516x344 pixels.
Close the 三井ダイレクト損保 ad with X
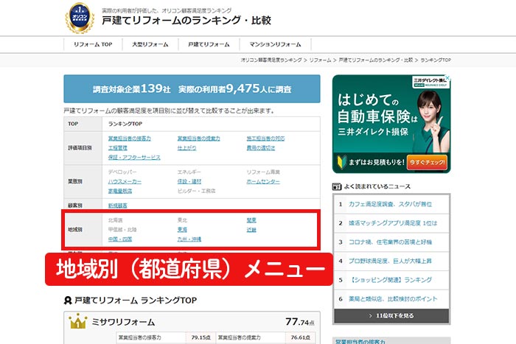click(x=447, y=78)
